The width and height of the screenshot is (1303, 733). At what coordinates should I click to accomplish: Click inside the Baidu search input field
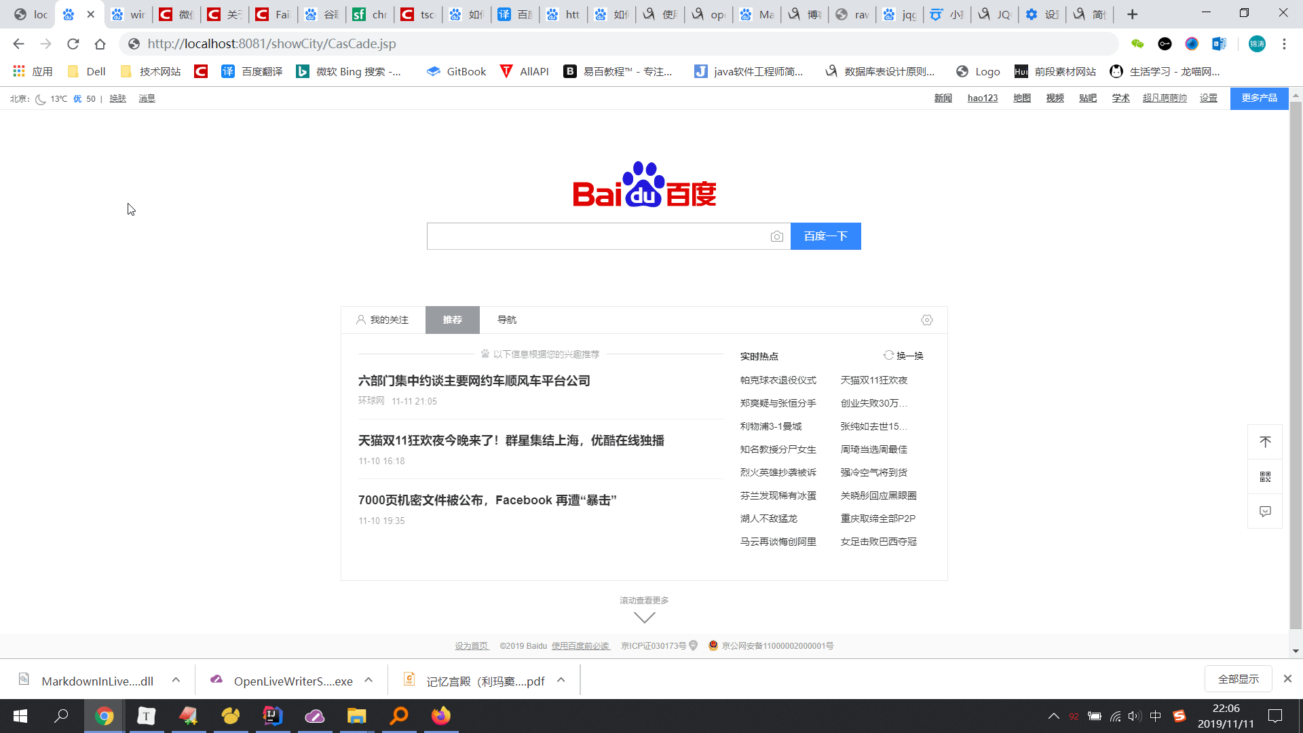[x=597, y=236]
